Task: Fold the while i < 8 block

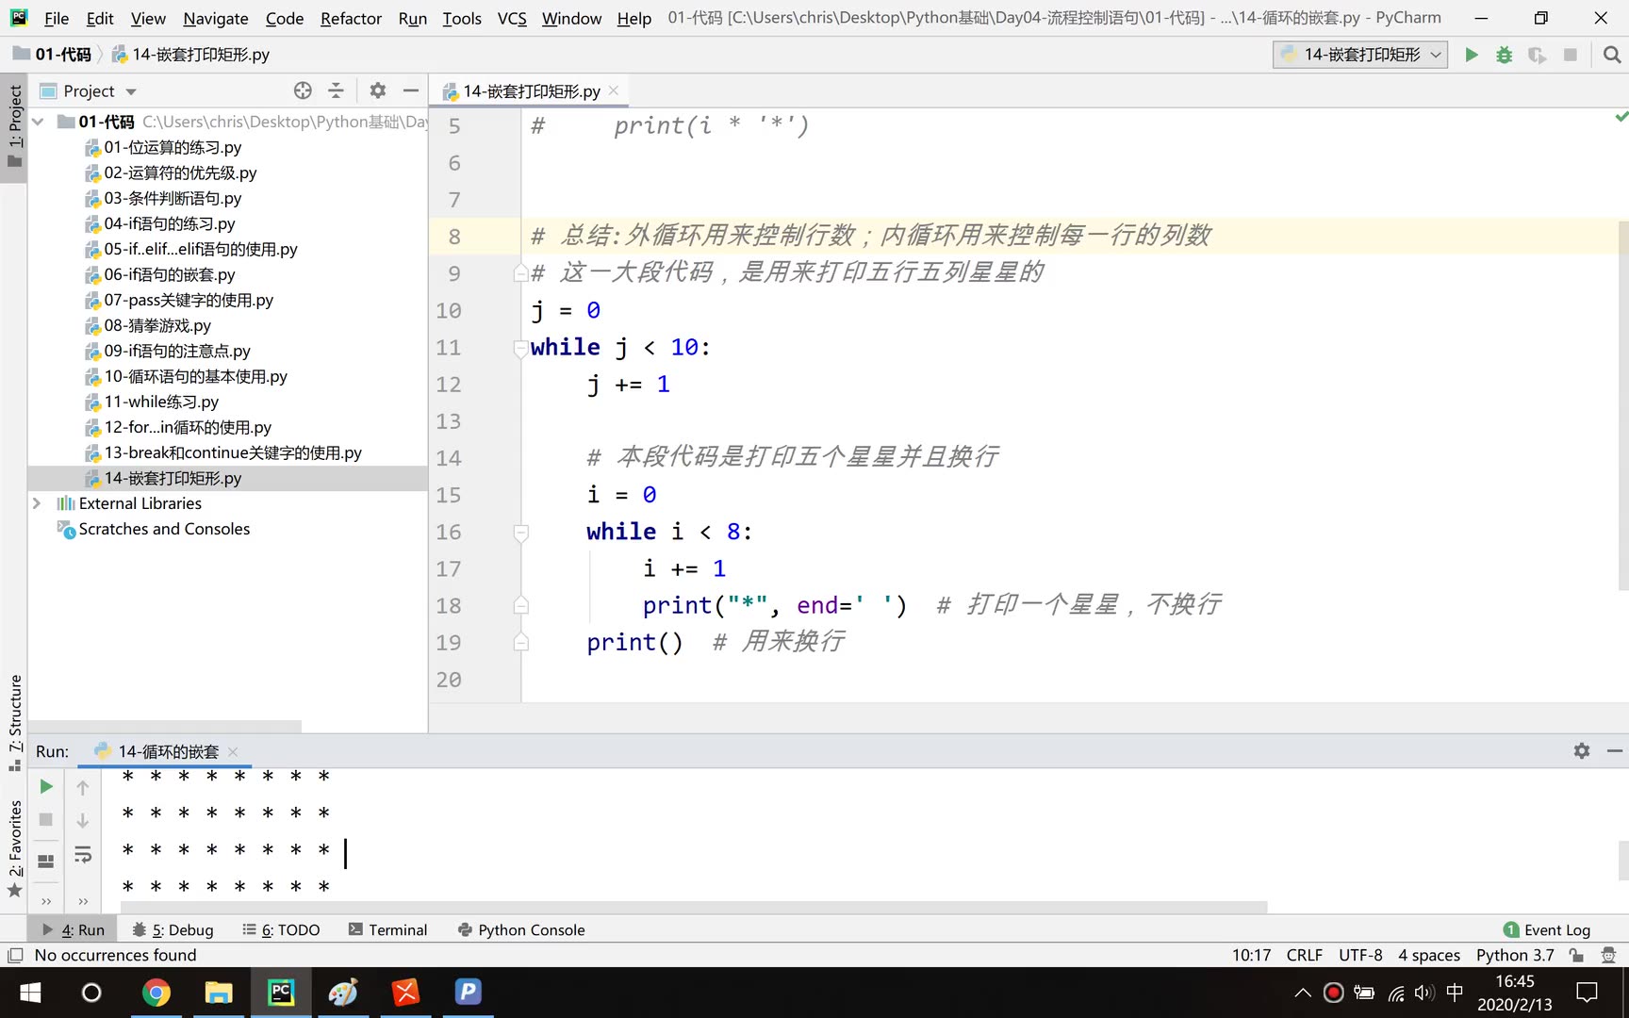Action: coord(520,533)
